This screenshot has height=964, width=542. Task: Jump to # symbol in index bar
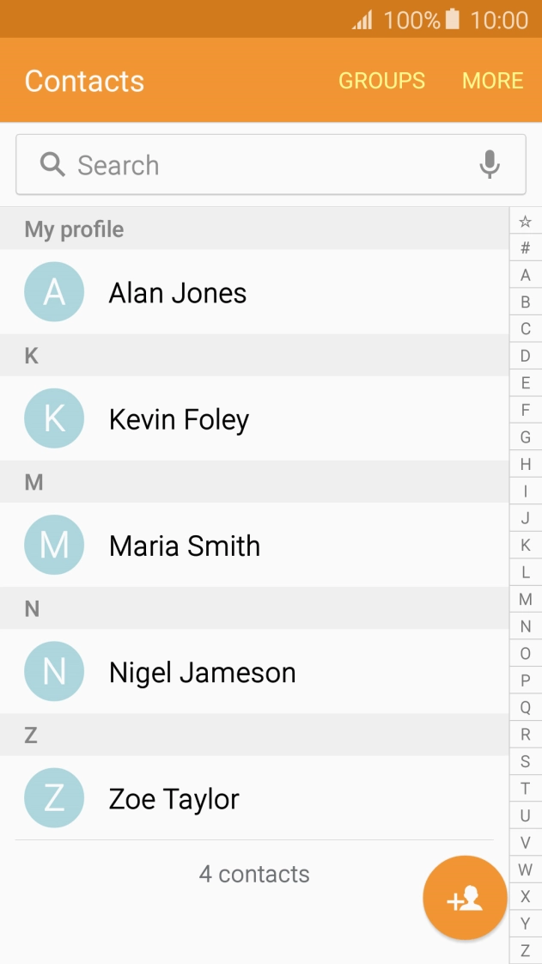526,248
